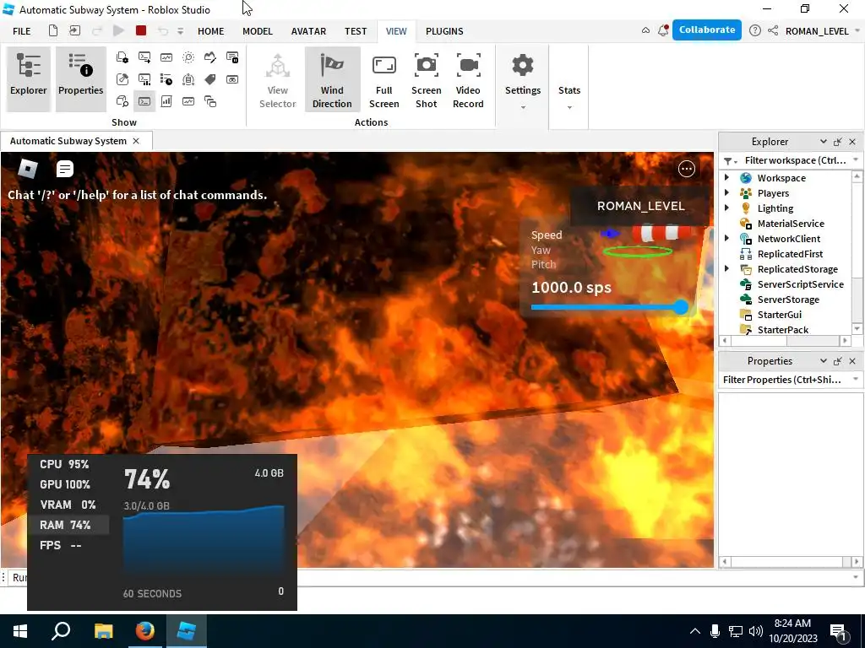Open Watch window (glasses icon)

(x=232, y=79)
